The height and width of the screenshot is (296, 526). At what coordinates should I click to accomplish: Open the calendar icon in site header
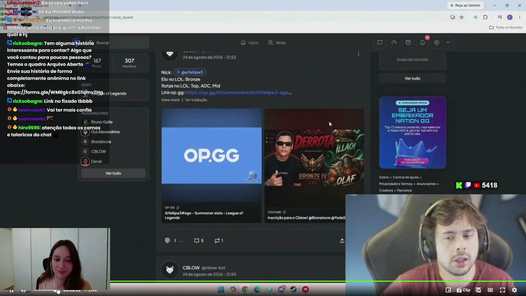point(408,42)
